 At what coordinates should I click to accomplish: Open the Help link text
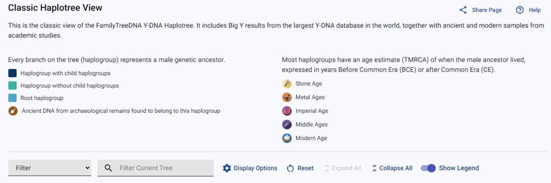[x=534, y=10]
